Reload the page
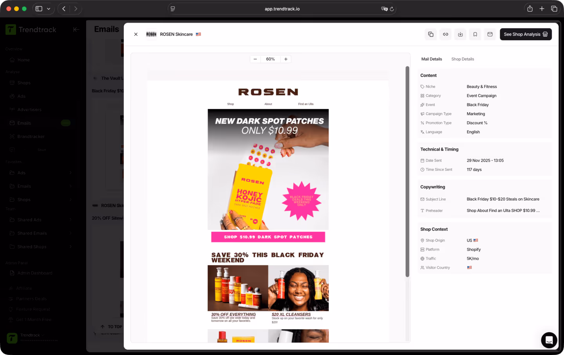The width and height of the screenshot is (564, 355). coord(392,9)
